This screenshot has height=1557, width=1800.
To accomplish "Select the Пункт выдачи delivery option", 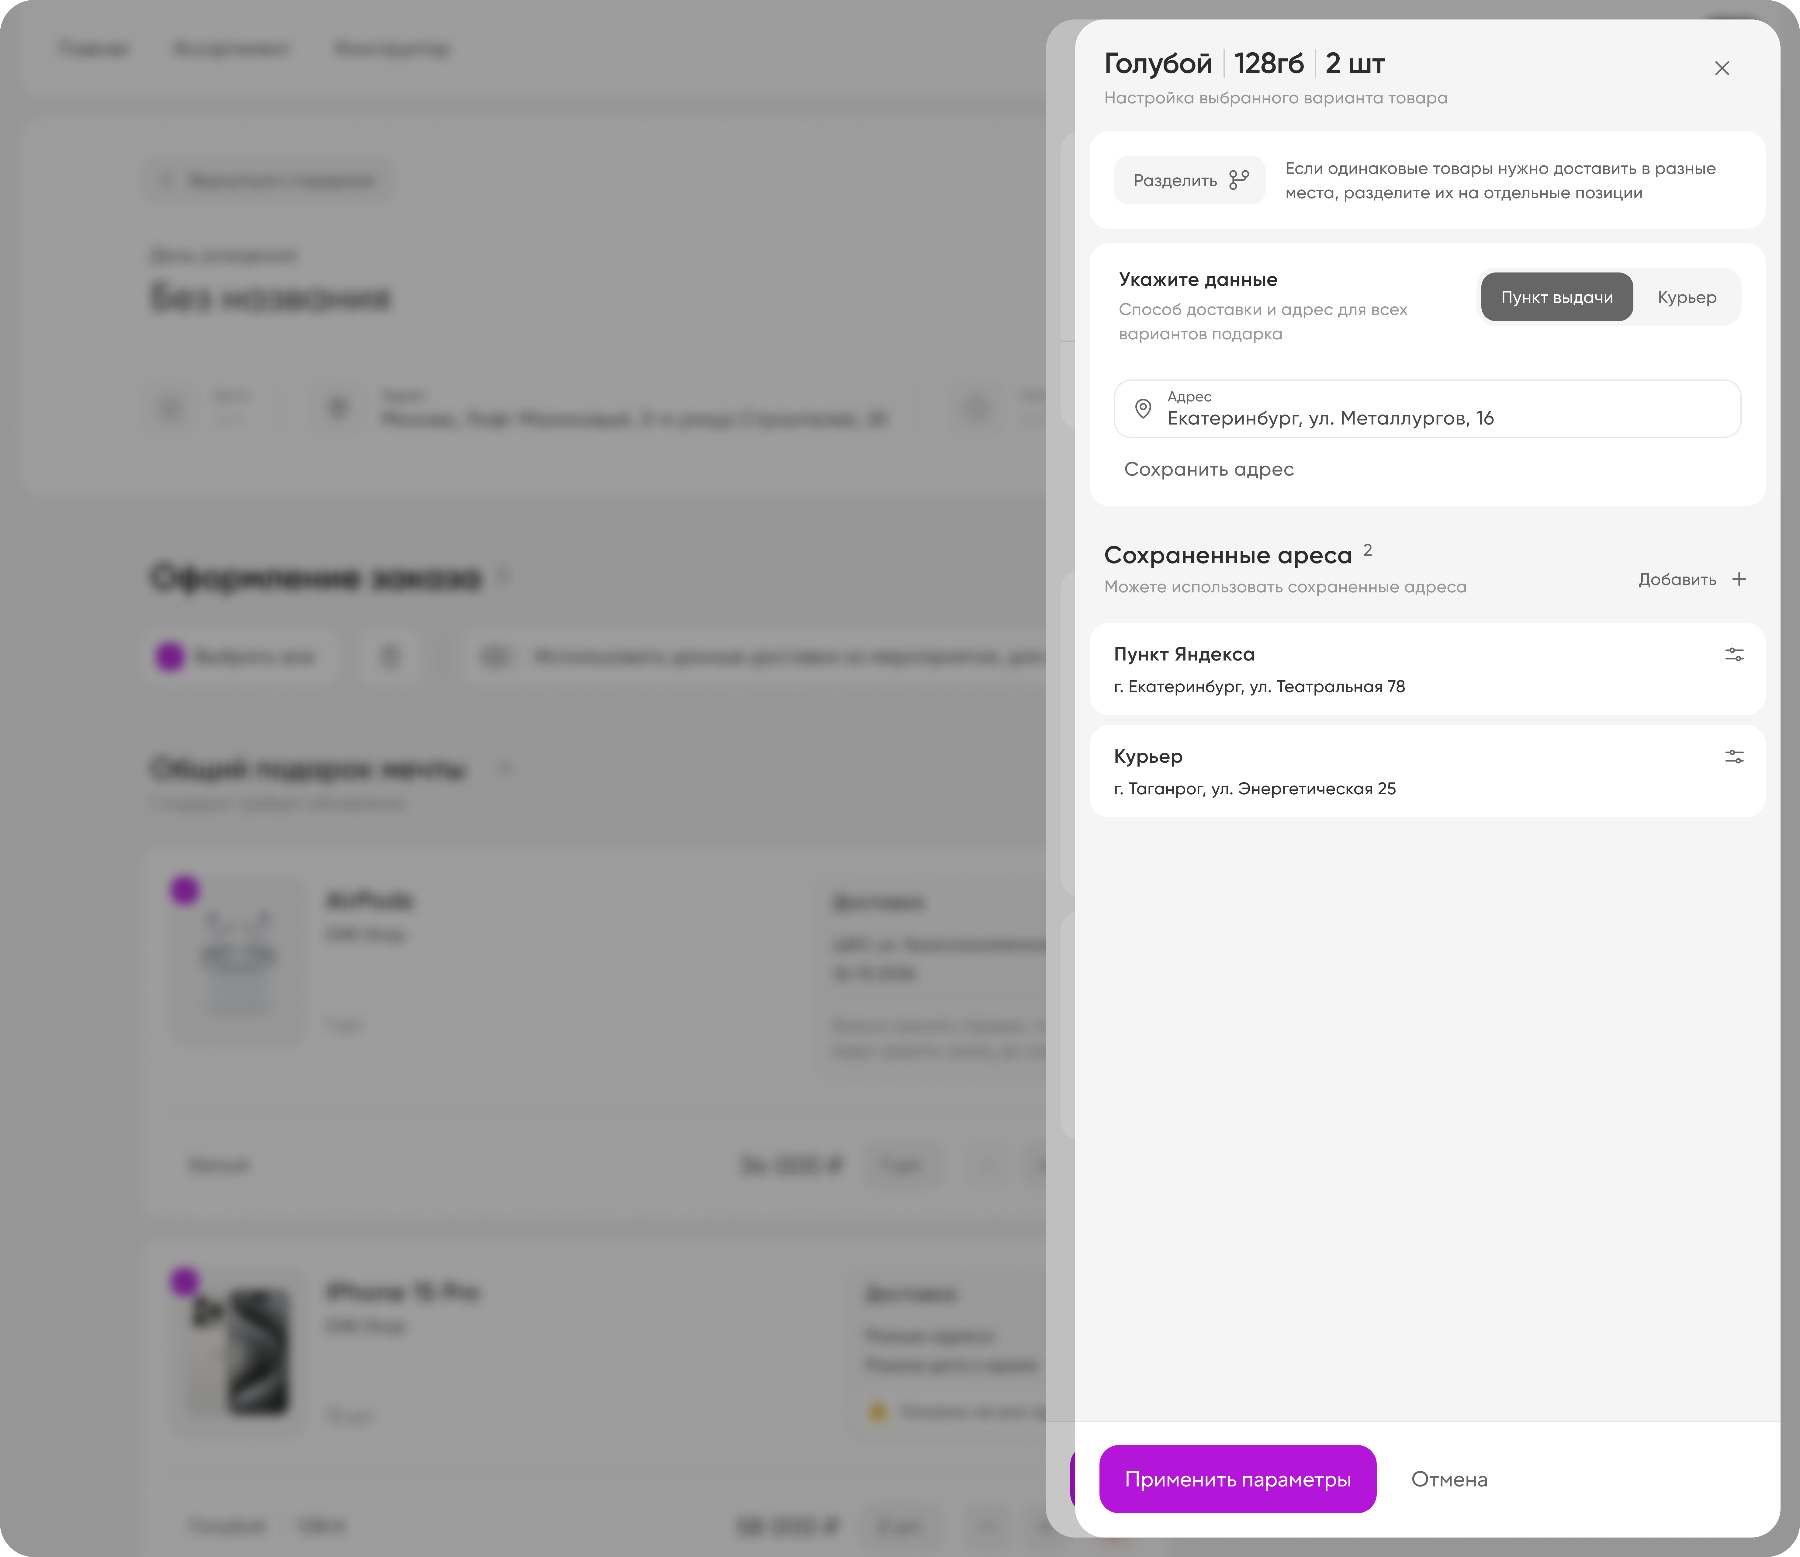I will point(1557,297).
